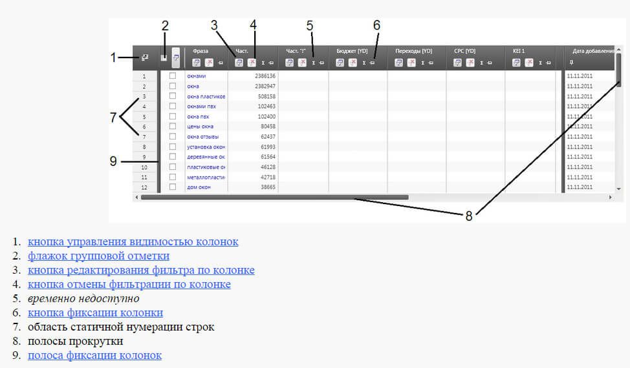Cancel filtering on the Бюджет [YD] column
Viewport: 630px width, 368px height.
[353, 63]
